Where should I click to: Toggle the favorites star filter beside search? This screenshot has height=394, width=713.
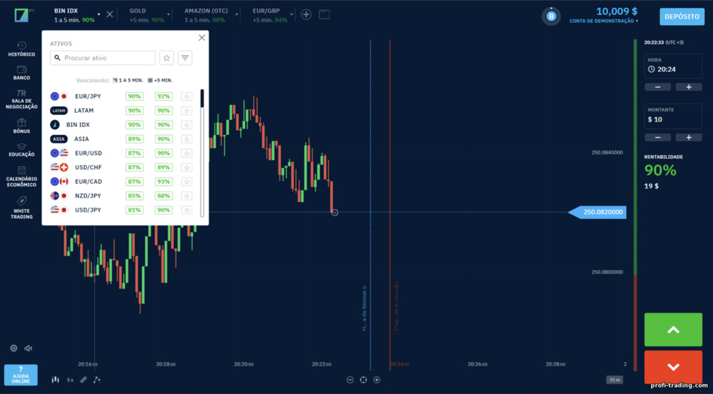[166, 58]
